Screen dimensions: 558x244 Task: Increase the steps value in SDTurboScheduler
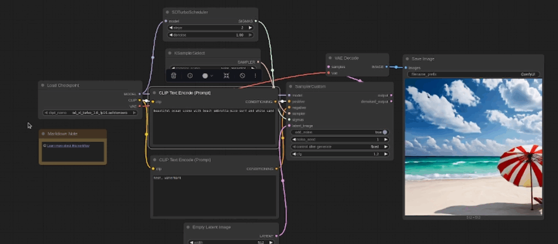(250, 27)
